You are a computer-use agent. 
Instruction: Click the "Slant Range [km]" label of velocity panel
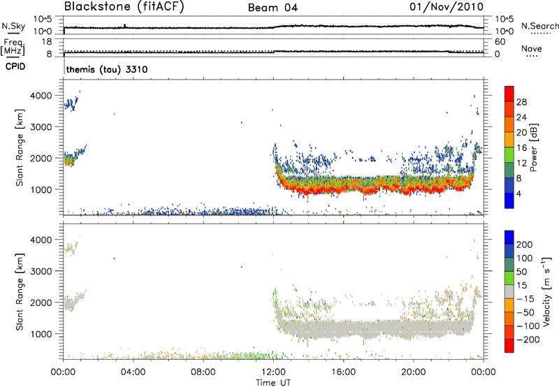pos(20,292)
